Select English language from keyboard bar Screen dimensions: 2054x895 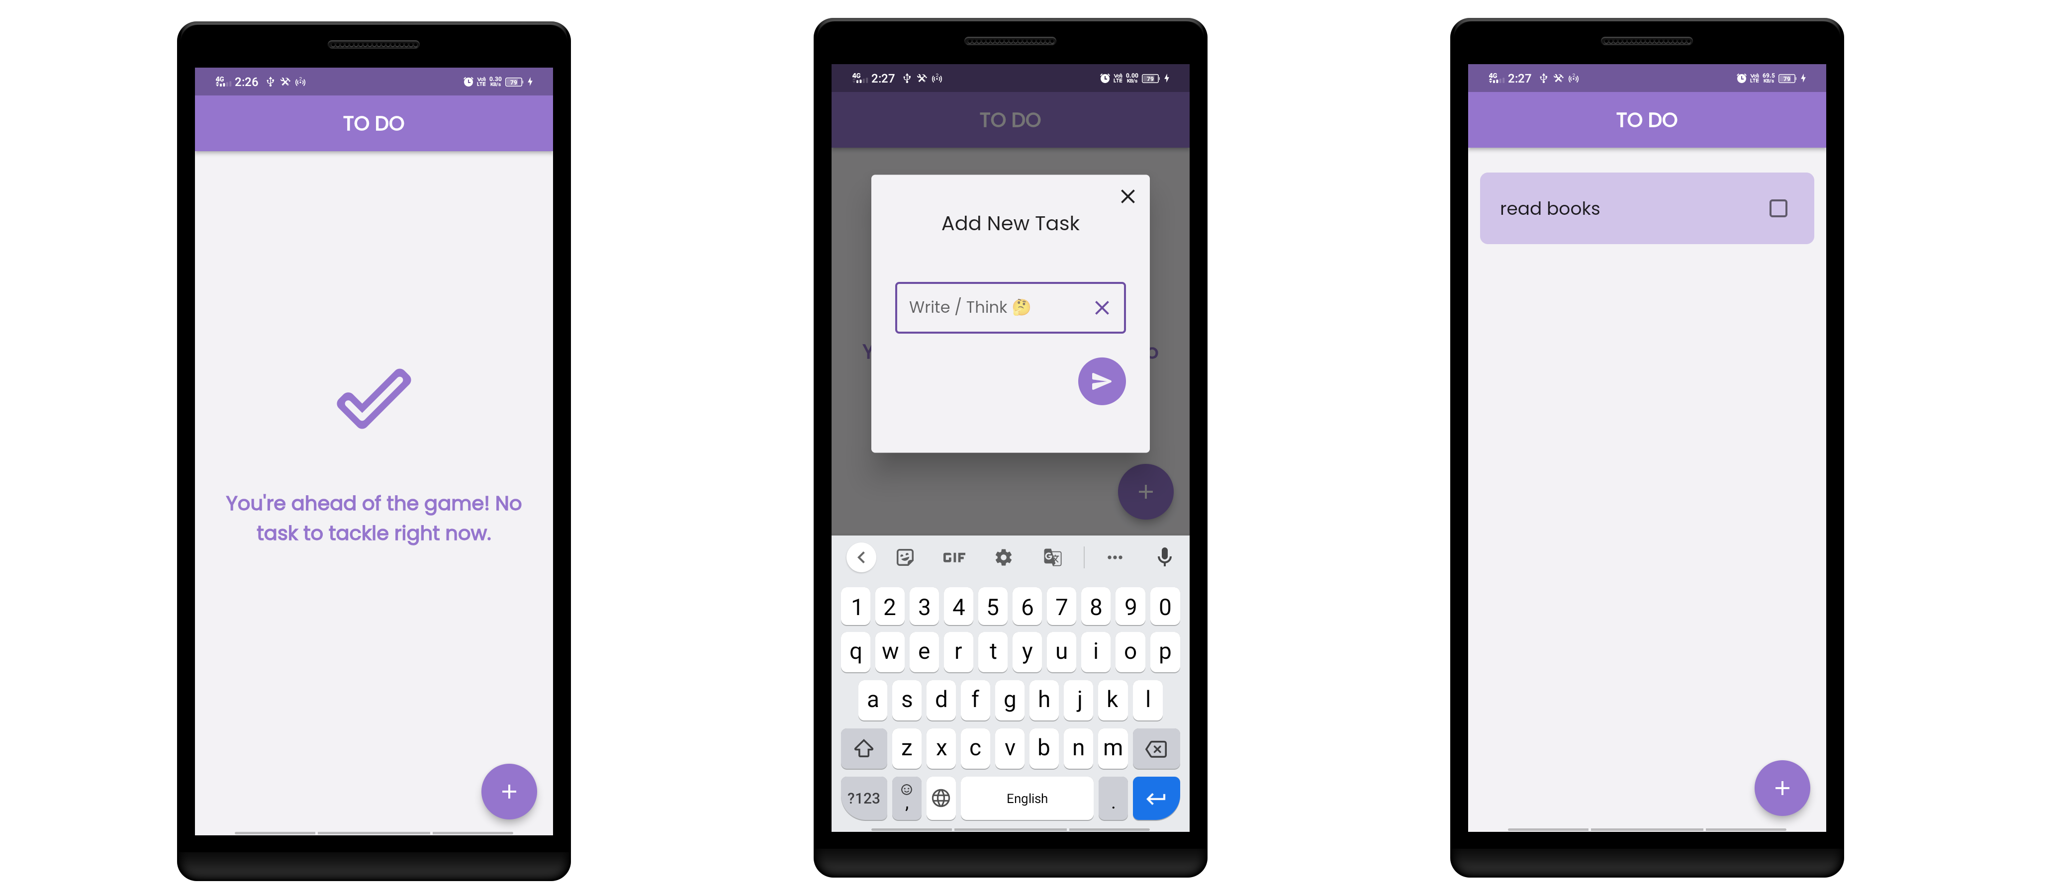pyautogui.click(x=1026, y=797)
